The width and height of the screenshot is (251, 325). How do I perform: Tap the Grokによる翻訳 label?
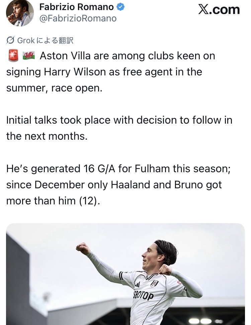45,41
